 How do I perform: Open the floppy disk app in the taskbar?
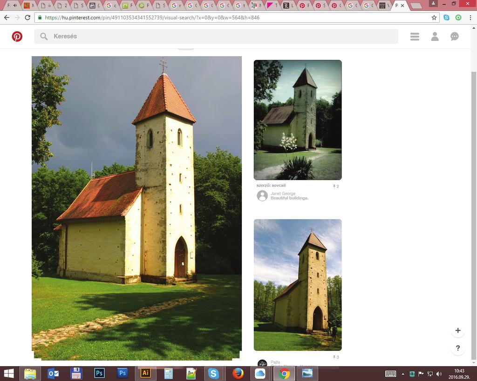[76, 374]
